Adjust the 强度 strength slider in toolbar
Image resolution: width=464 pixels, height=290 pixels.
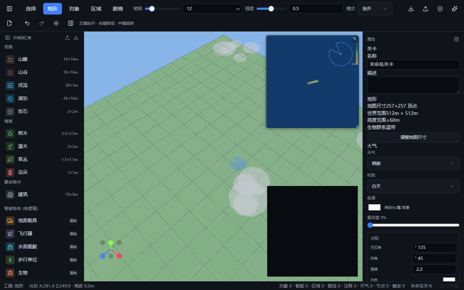tap(271, 9)
